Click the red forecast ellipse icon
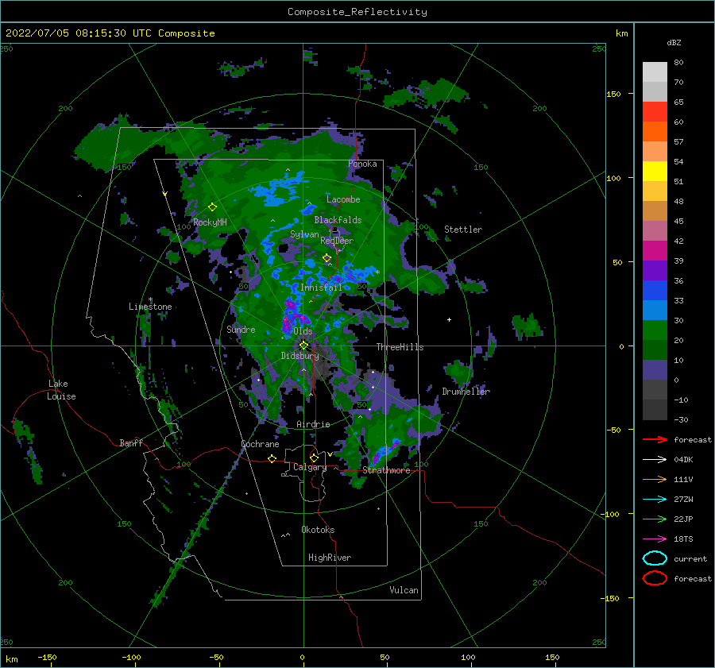Image resolution: width=715 pixels, height=668 pixels. click(x=655, y=578)
